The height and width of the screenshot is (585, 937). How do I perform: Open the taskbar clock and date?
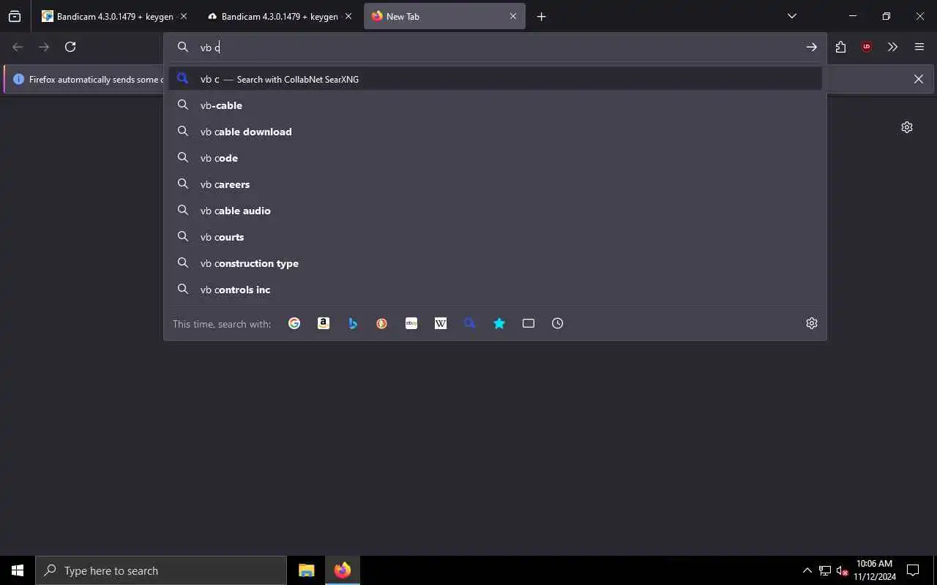[874, 570]
